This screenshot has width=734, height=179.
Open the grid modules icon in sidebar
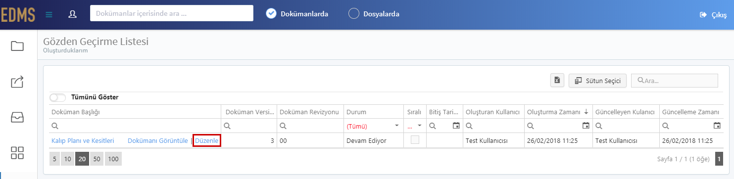point(18,153)
